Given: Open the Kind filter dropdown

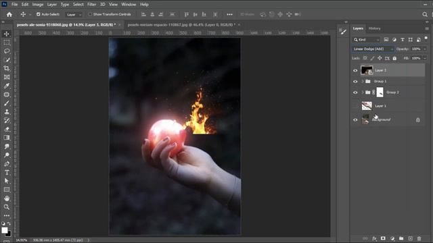Looking at the screenshot, I should pos(367,40).
